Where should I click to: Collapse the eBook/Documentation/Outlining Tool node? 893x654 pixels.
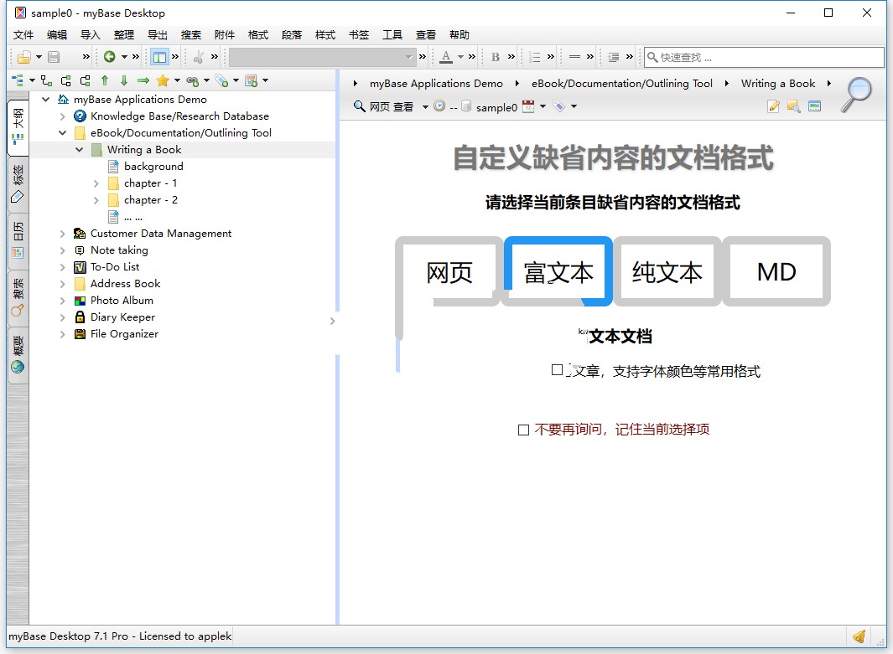coord(63,133)
